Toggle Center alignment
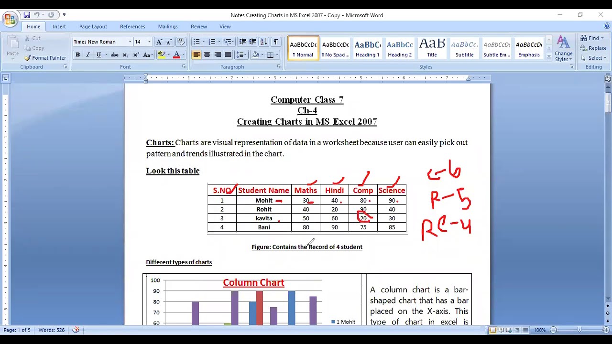This screenshot has height=344, width=612. pyautogui.click(x=207, y=55)
